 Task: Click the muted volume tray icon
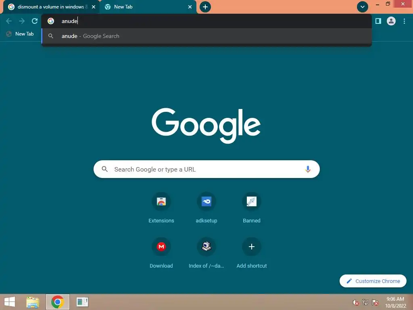point(356,302)
